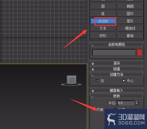Open the red object color swatch
Screen dimensions: 147x129
139,52
